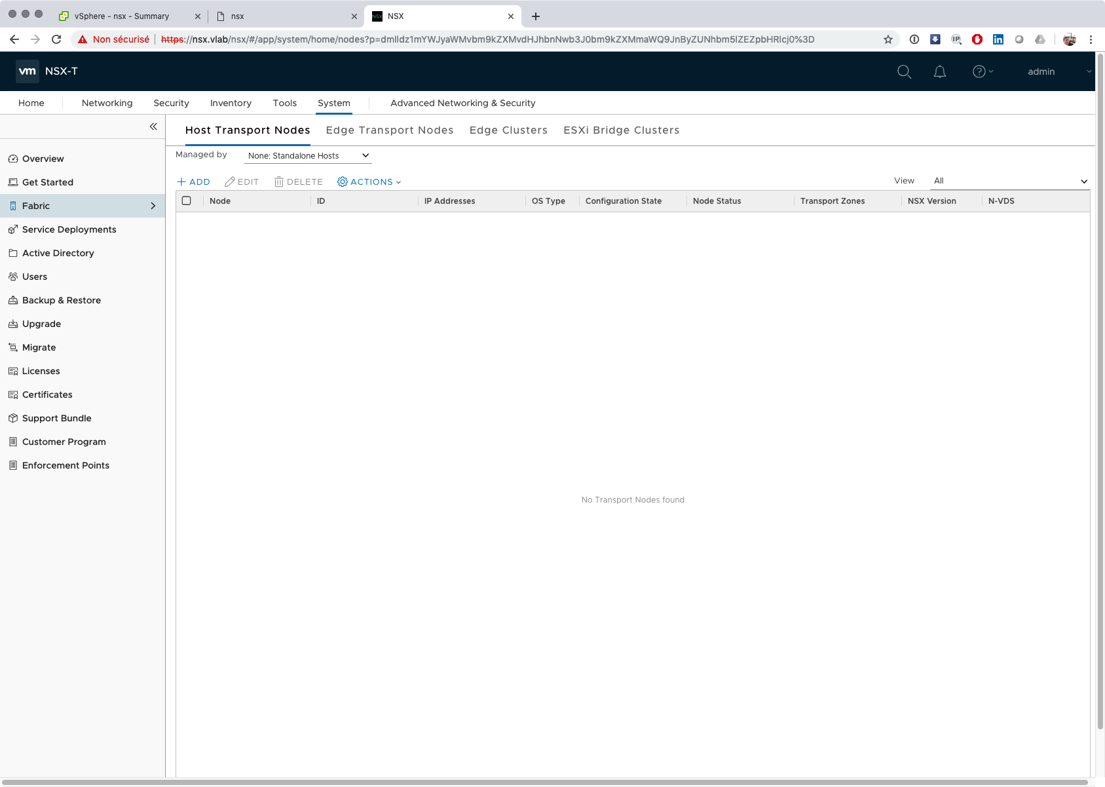Click the Backup & Restore sidebar icon
Image resolution: width=1105 pixels, height=787 pixels.
12,300
